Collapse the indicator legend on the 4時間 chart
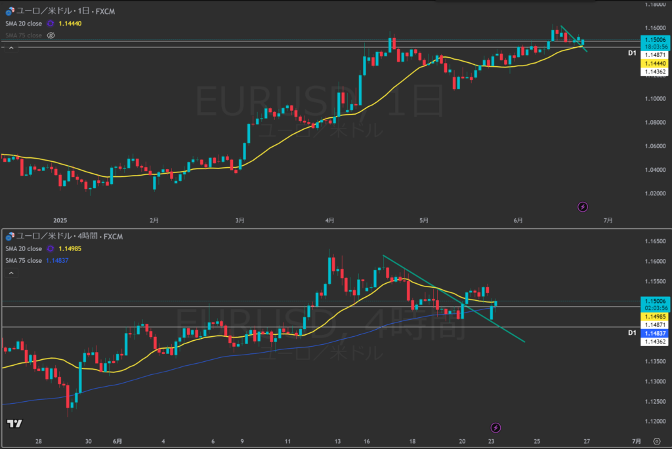This screenshot has width=672, height=449. [11, 273]
